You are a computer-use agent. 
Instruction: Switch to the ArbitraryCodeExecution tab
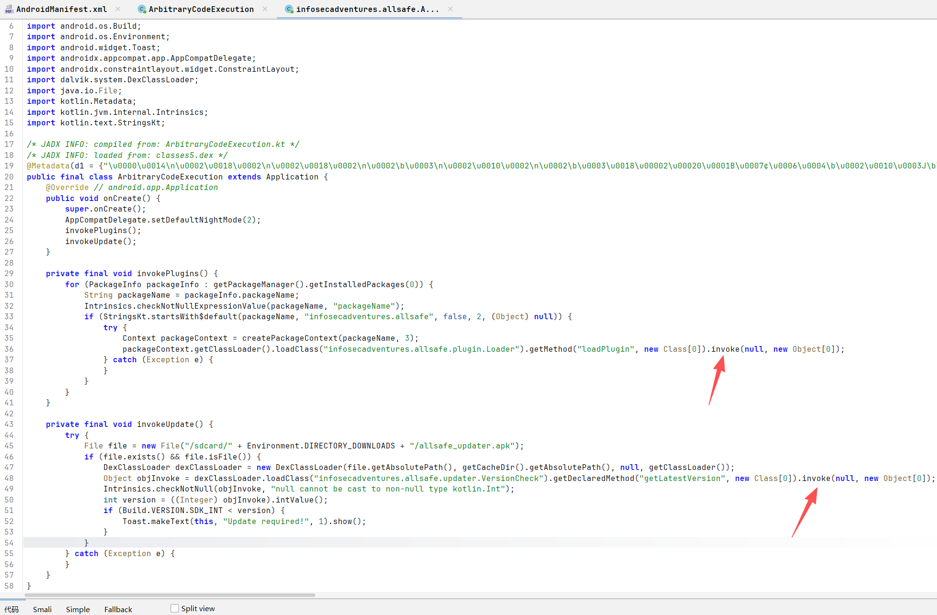(x=201, y=10)
